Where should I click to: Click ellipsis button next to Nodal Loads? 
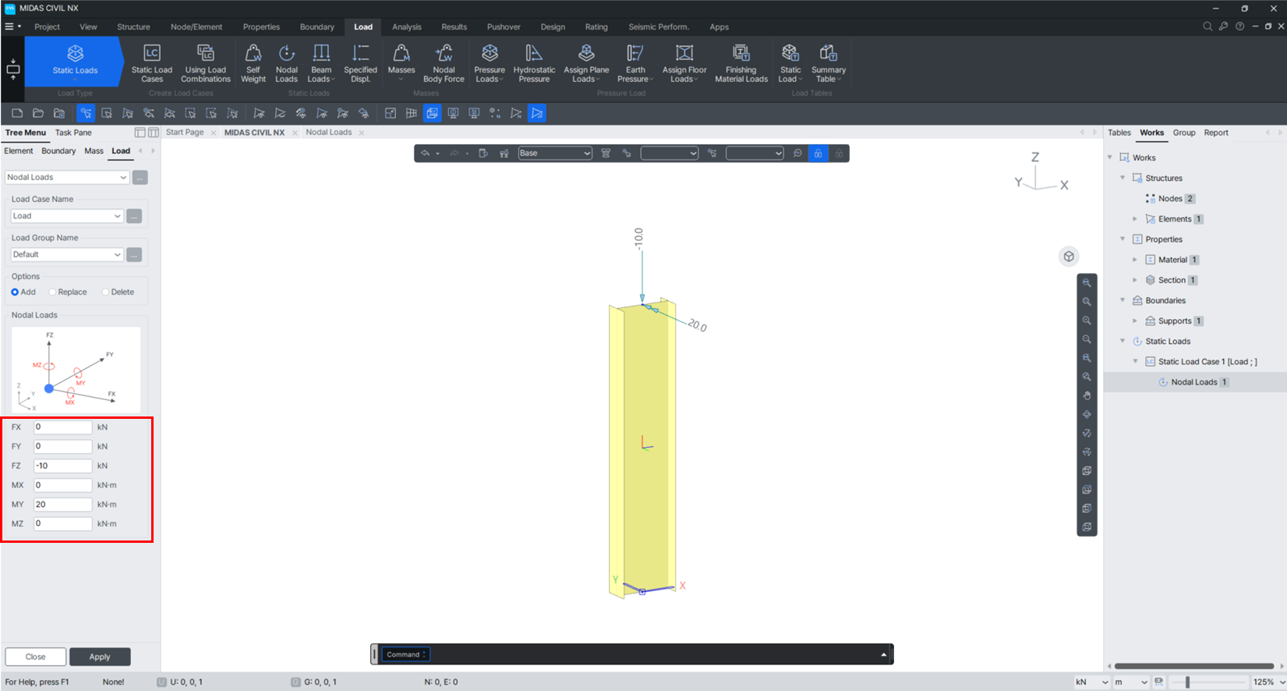click(x=140, y=177)
